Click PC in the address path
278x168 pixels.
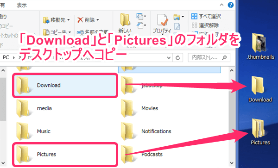coord(6,57)
